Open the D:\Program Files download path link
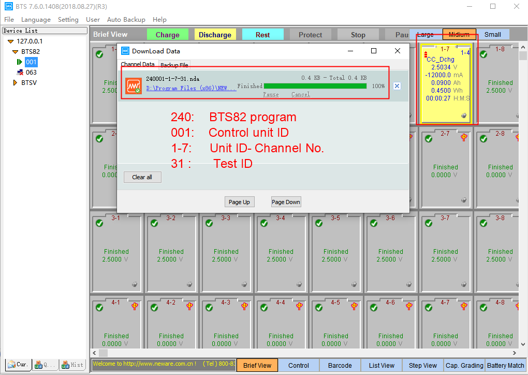The height and width of the screenshot is (375, 528). pos(191,88)
